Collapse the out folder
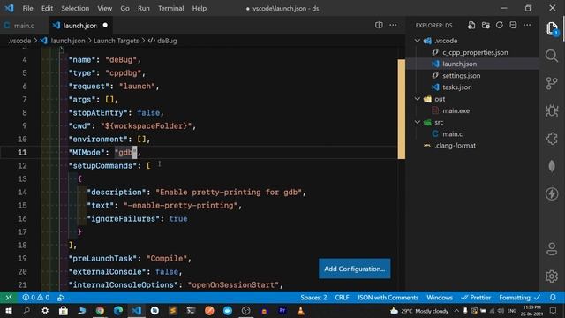This screenshot has height=318, width=565. pyautogui.click(x=417, y=99)
